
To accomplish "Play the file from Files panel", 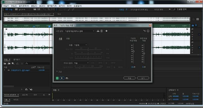I will pyautogui.click(x=22, y=89).
